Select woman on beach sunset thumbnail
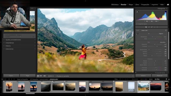This screenshot has height=96, width=171. (9, 87)
